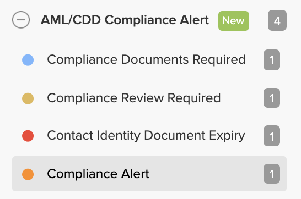Screen dimensions: 301x199
Task: Open the Contact Identity Document Expiry entry
Action: (149, 136)
